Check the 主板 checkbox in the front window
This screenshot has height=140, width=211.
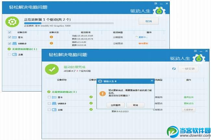49,110
